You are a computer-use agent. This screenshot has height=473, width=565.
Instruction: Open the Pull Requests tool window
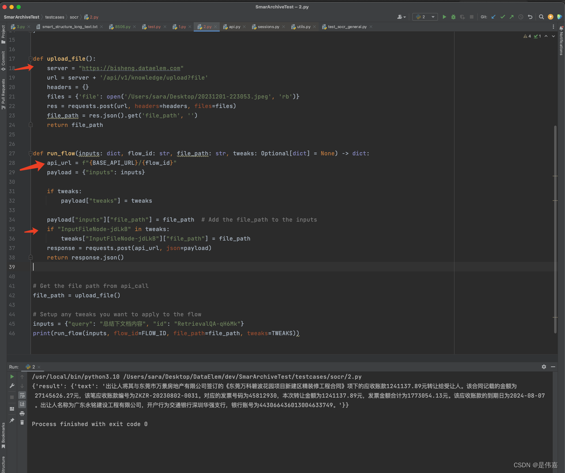(3, 94)
